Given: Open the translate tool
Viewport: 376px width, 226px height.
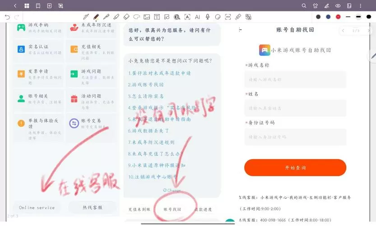Looking at the screenshot, I should pos(248,17).
